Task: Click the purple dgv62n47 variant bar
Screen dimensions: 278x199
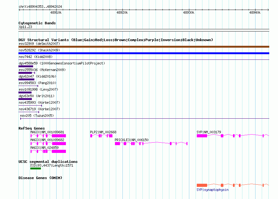Action: 27,79
